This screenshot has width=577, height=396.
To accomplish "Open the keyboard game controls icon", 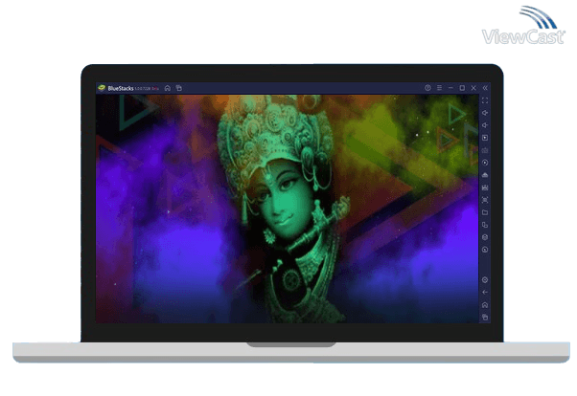I will pyautogui.click(x=485, y=150).
